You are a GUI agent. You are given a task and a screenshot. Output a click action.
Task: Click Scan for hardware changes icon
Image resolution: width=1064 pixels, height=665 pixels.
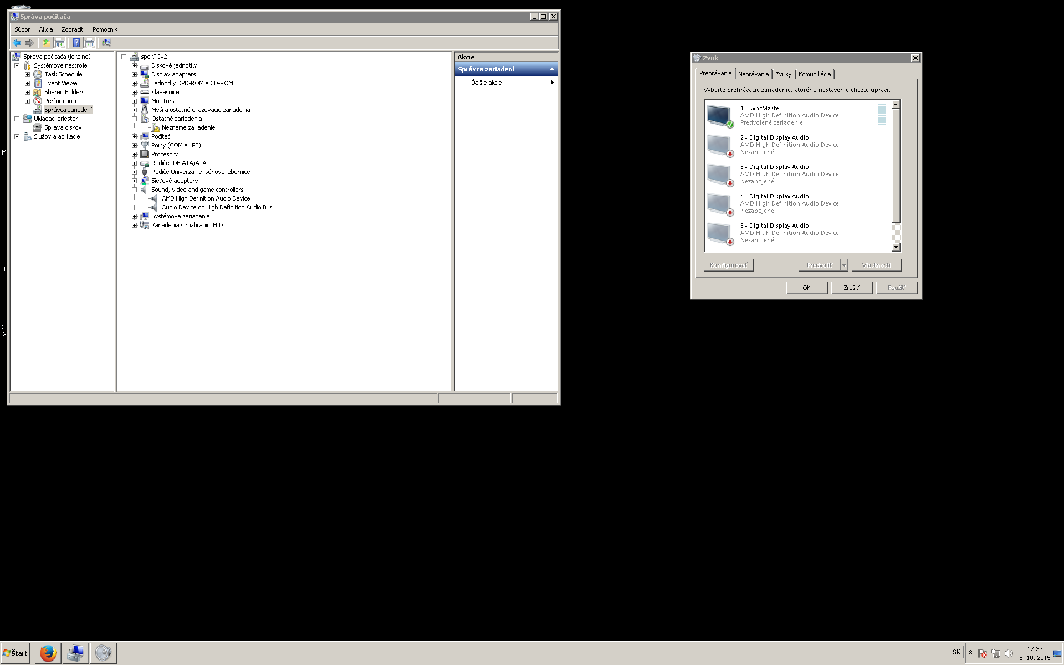pyautogui.click(x=106, y=43)
